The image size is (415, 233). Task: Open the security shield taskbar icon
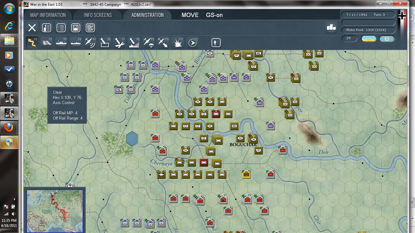pyautogui.click(x=9, y=142)
